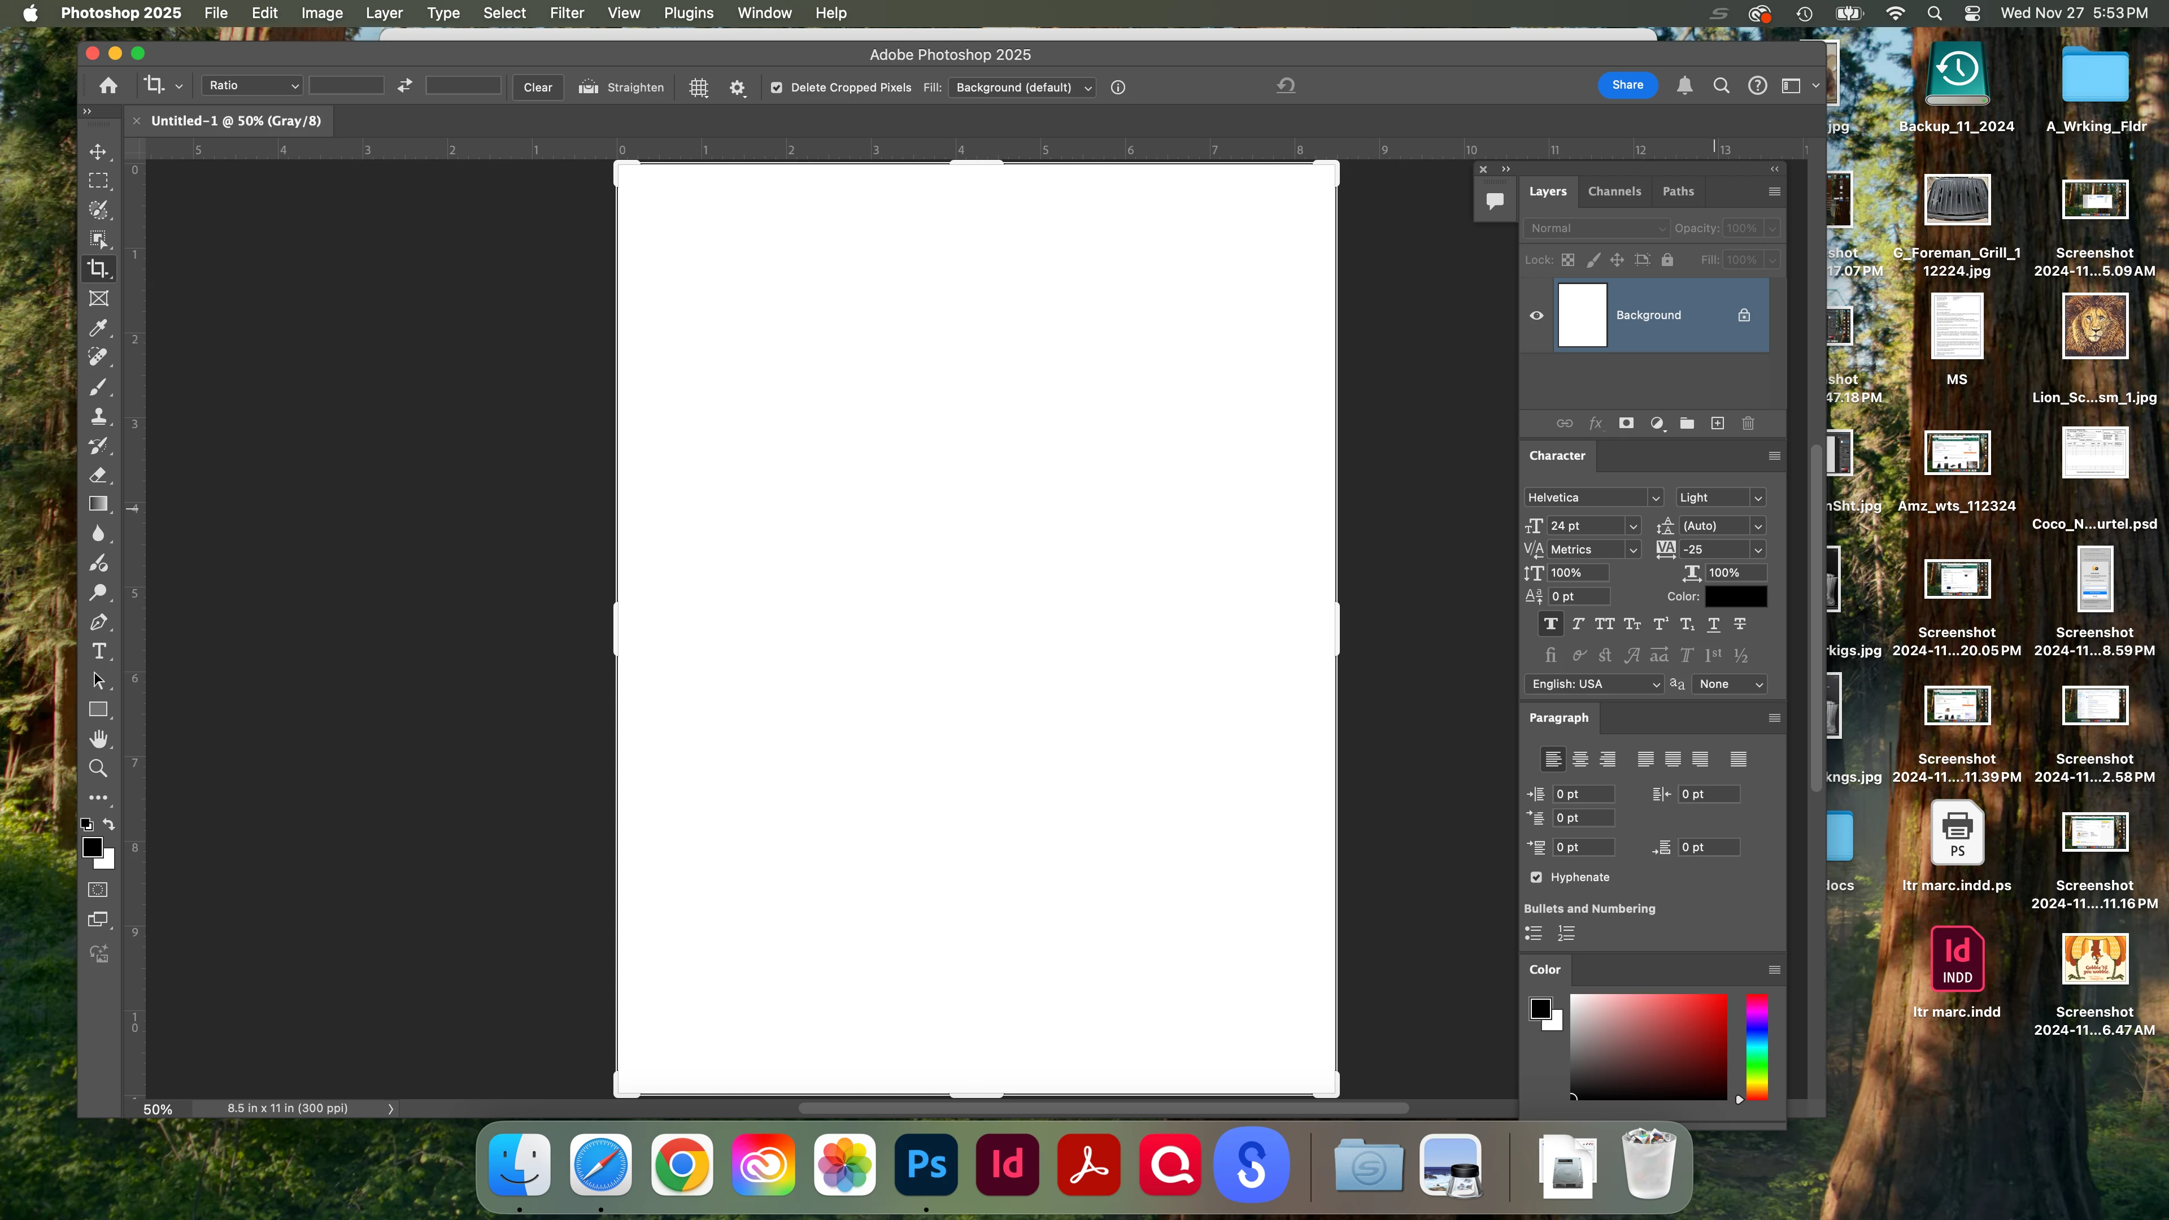The height and width of the screenshot is (1220, 2169).
Task: Uncheck Delete Cropped Pixels checkbox
Action: (x=776, y=88)
